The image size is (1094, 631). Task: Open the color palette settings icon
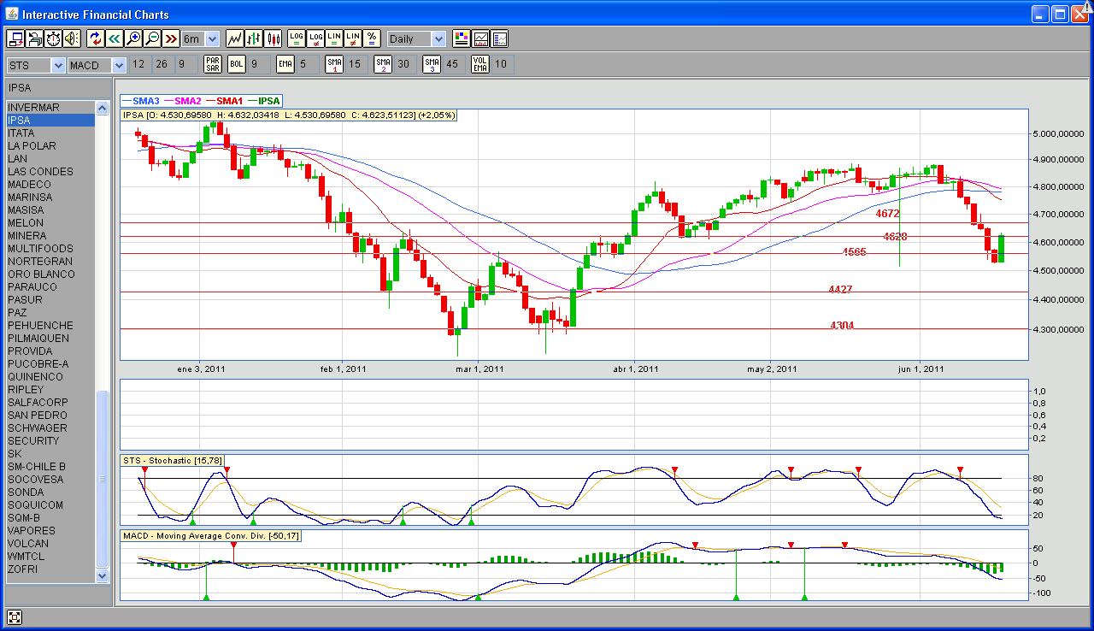point(462,38)
